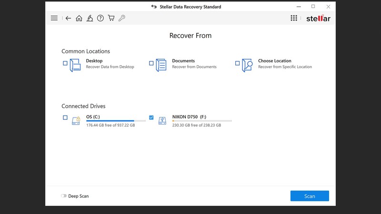Click 'Recover from Documents' text
Screen dimensions: 381x214
tap(194, 67)
